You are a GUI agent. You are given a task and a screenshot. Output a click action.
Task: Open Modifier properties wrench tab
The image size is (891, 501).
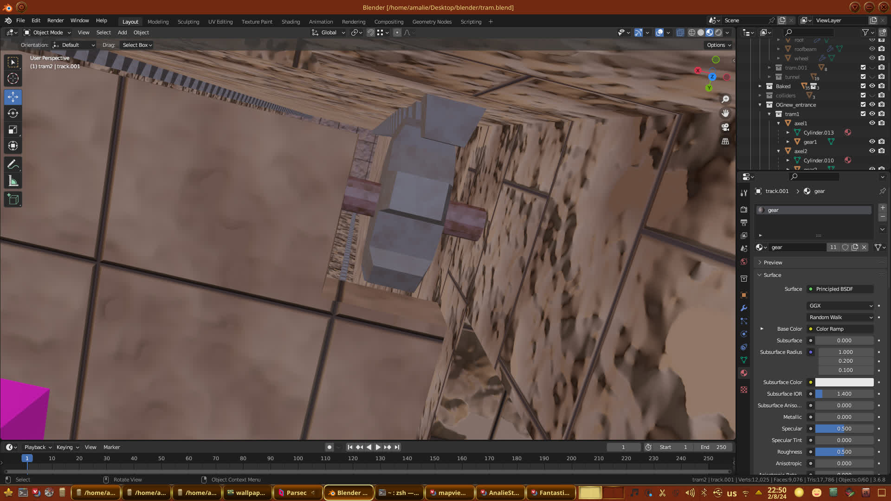[x=744, y=308]
